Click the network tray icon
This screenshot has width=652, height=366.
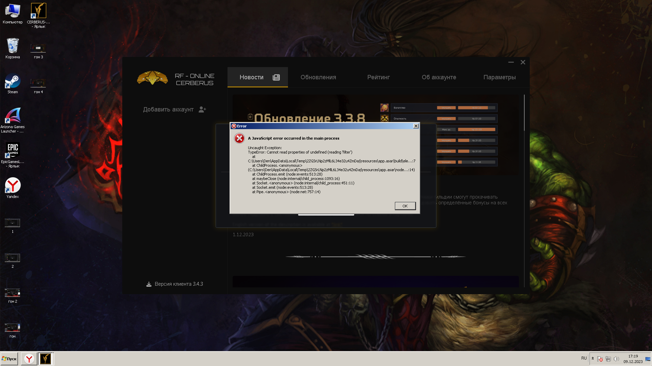608,359
